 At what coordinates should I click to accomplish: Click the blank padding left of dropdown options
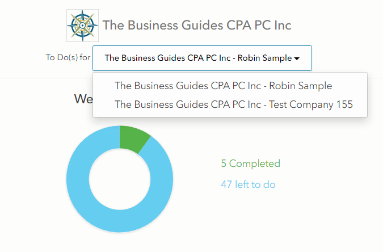[104, 95]
